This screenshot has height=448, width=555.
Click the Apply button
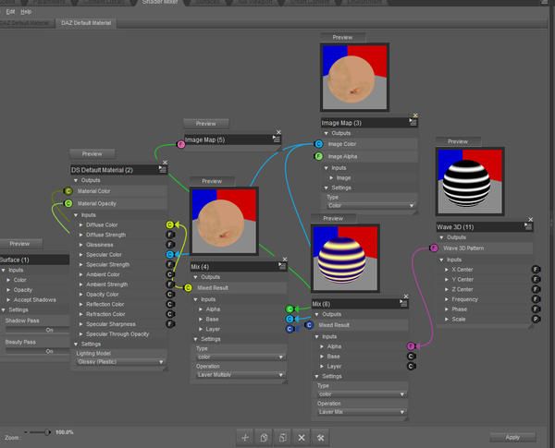[x=512, y=438]
